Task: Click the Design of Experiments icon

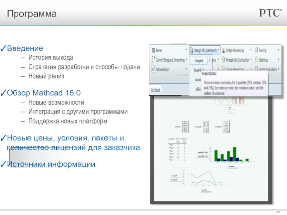Action: tap(192, 50)
